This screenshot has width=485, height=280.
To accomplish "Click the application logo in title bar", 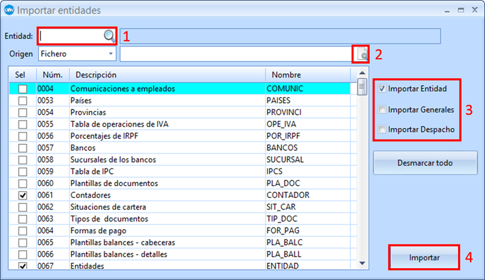I will 9,10.
